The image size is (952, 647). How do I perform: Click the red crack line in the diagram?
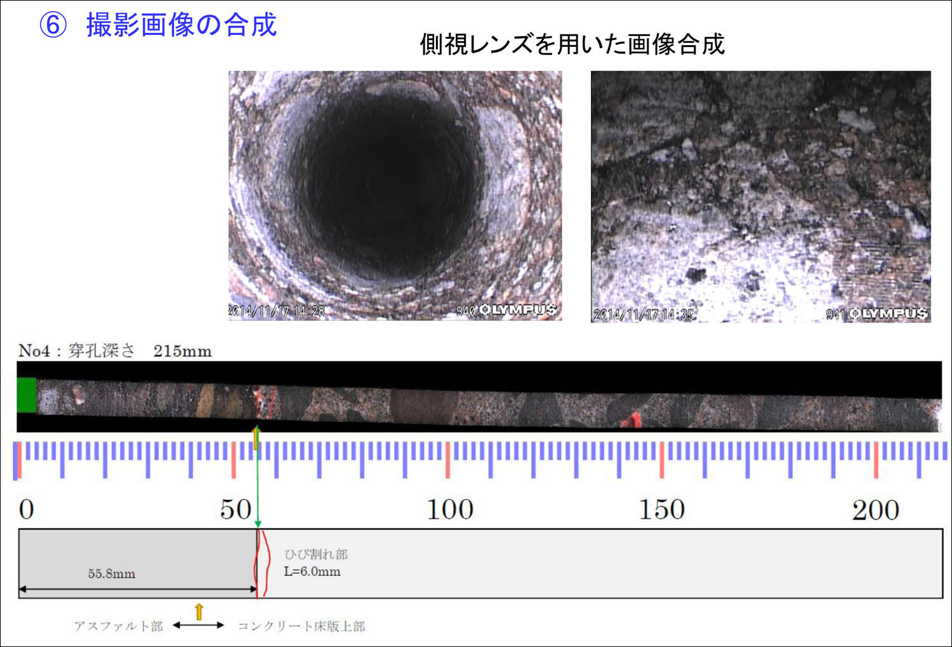[261, 563]
